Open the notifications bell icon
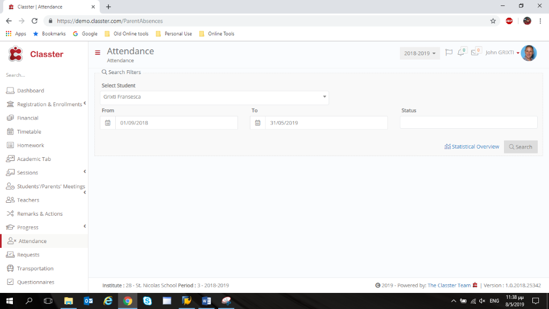The height and width of the screenshot is (309, 549). click(461, 53)
